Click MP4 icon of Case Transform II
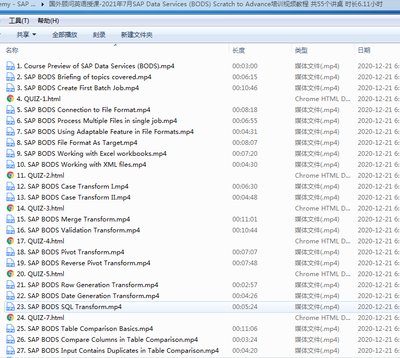Viewport: 400px width, 358px height. click(x=10, y=197)
